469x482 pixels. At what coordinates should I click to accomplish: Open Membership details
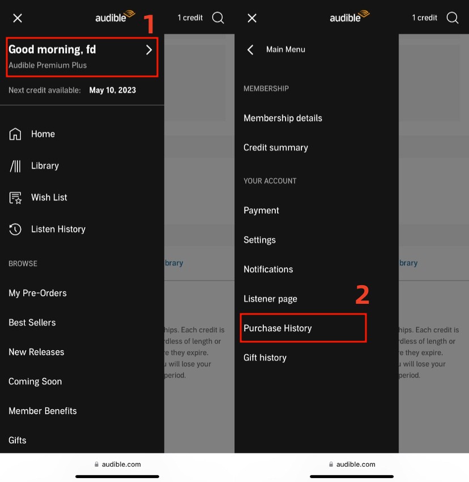pyautogui.click(x=283, y=118)
